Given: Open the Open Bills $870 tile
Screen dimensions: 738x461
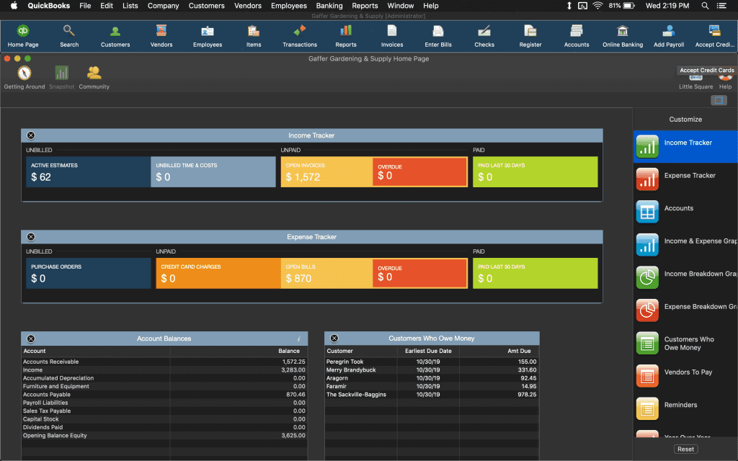Looking at the screenshot, I should pos(326,273).
